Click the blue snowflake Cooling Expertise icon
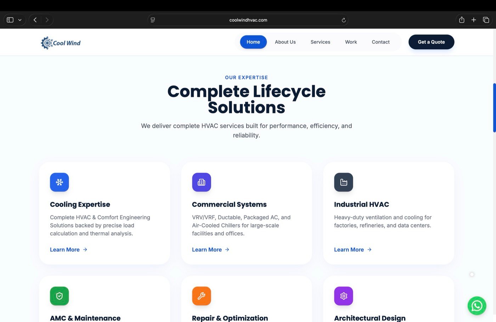Screen dimensions: 496x322 (60, 182)
